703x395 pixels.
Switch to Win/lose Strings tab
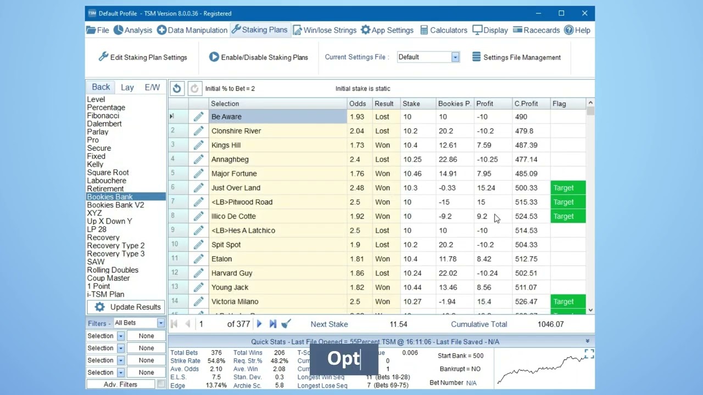[324, 30]
